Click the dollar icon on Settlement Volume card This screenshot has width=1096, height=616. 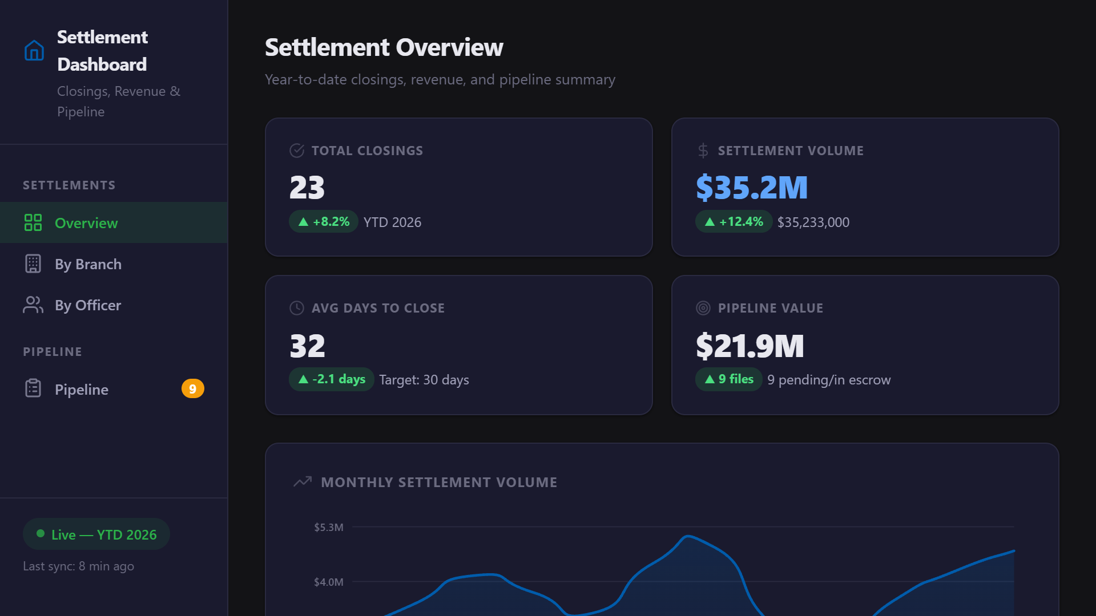click(703, 151)
